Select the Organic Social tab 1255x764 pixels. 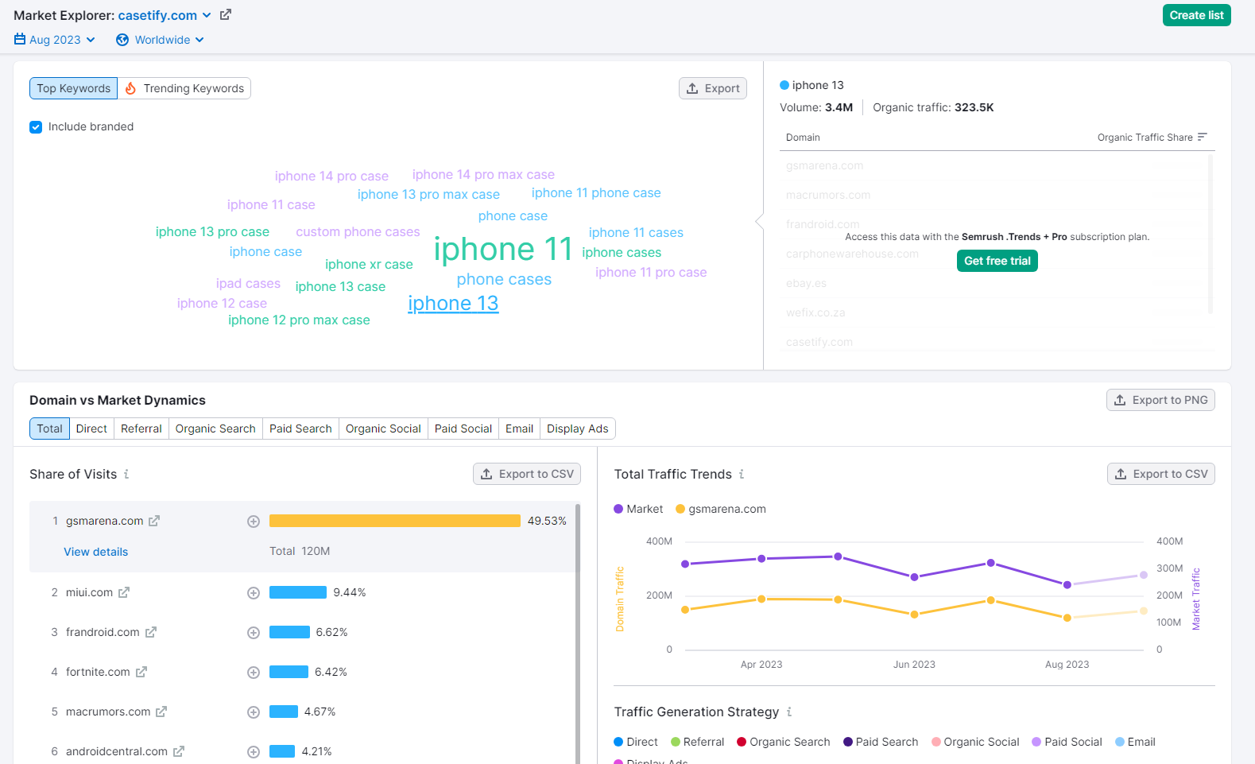coord(383,429)
